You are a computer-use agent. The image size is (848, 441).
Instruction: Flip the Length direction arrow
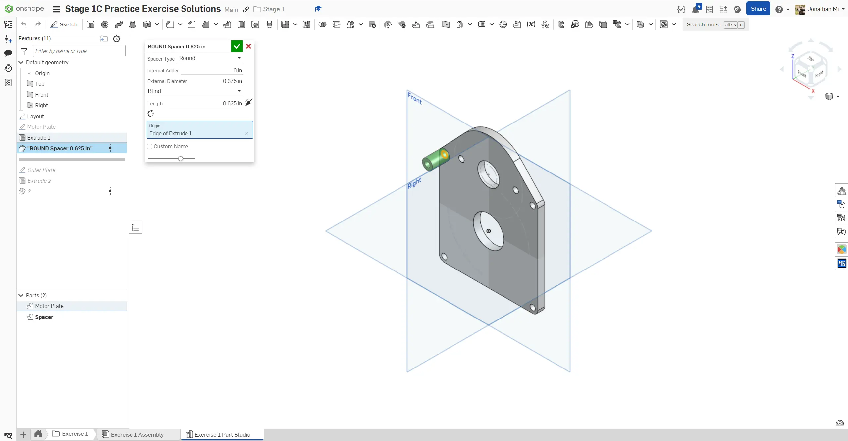point(249,102)
